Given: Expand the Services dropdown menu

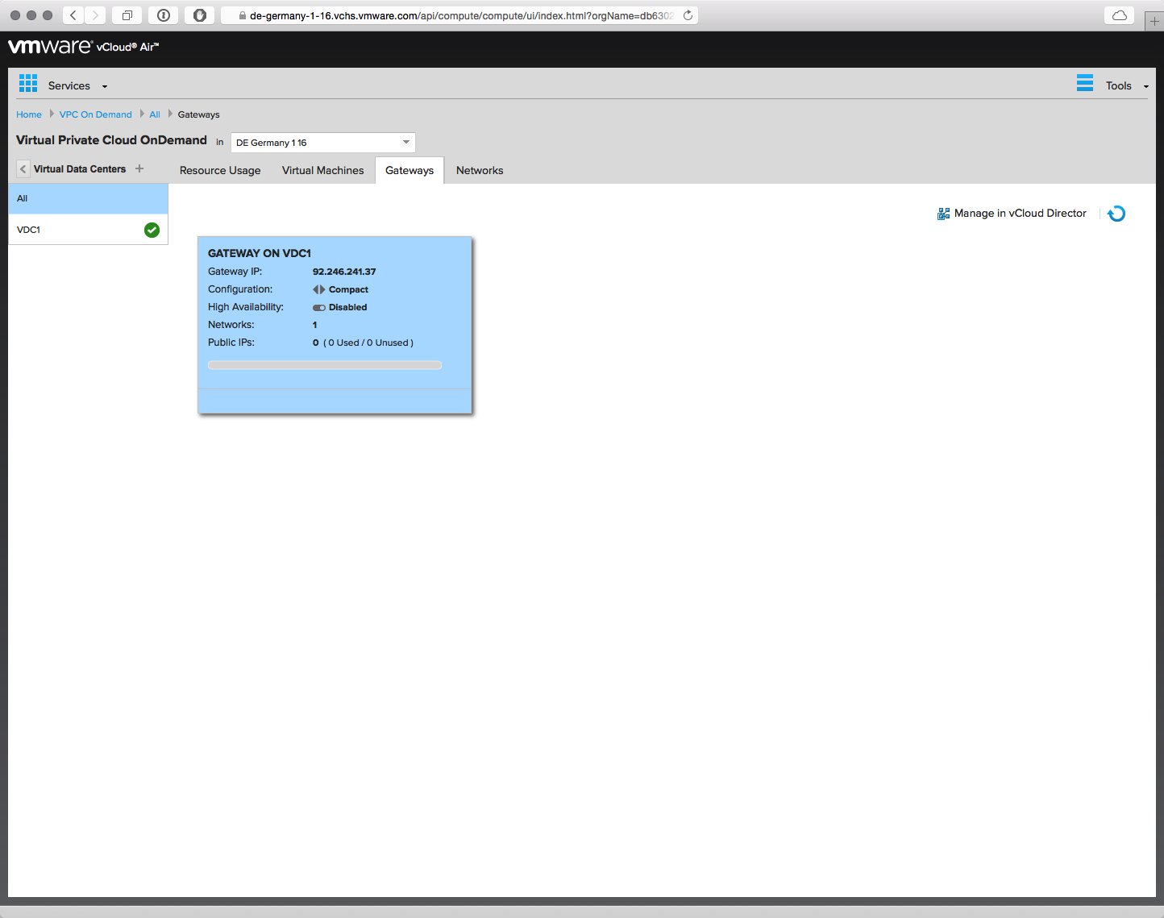Looking at the screenshot, I should tap(104, 86).
